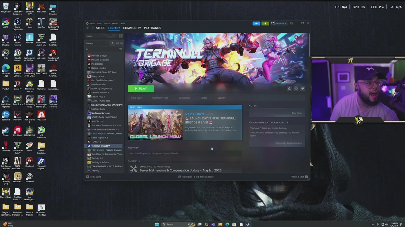The width and height of the screenshot is (405, 227).
Task: Open the Support link
Action: [221, 98]
